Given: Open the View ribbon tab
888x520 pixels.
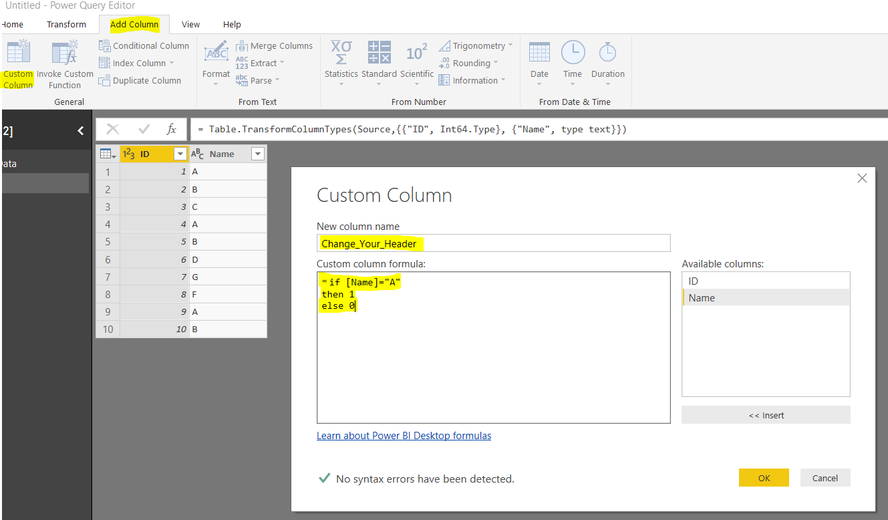Looking at the screenshot, I should 190,24.
